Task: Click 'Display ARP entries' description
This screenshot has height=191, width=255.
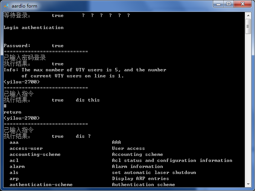Action: point(140,179)
